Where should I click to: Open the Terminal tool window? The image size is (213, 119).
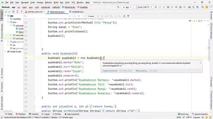[x=34, y=114]
